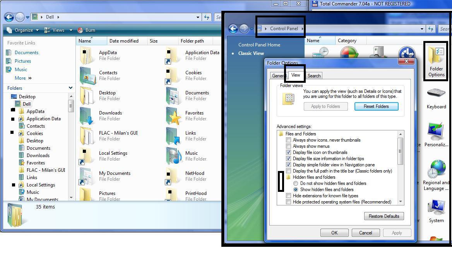Open the My Documents shortcut icon
This screenshot has height=253, width=452.
pos(86,176)
